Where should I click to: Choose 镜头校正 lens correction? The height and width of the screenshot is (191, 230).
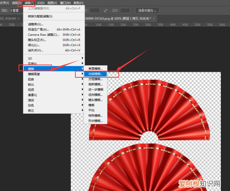37,40
